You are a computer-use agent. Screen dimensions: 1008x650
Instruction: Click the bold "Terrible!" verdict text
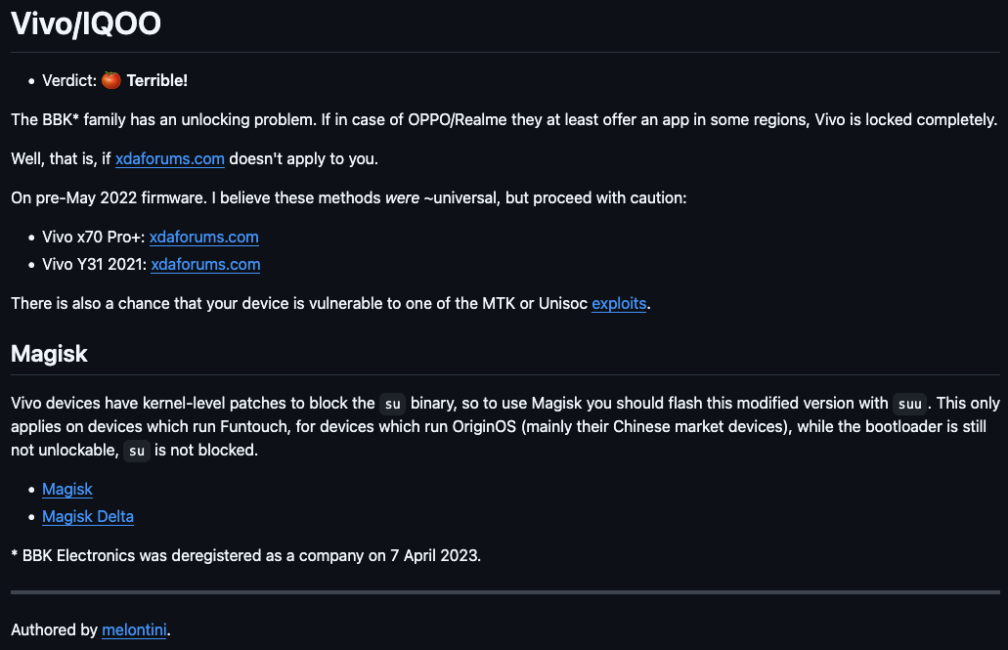pos(156,80)
